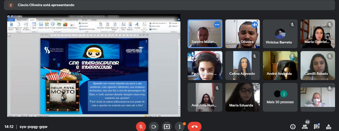Click the muted mic icon on Celina Azevedo's tile
Image resolution: width=339 pixels, height=131 pixels.
point(255,56)
